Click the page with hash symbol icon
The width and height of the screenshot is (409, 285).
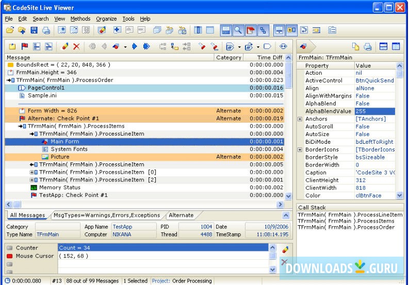pyautogui.click(x=230, y=47)
